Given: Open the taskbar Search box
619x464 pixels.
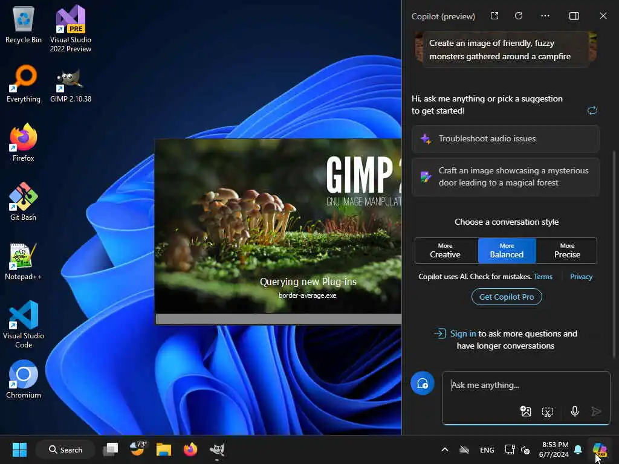Looking at the screenshot, I should [x=65, y=449].
